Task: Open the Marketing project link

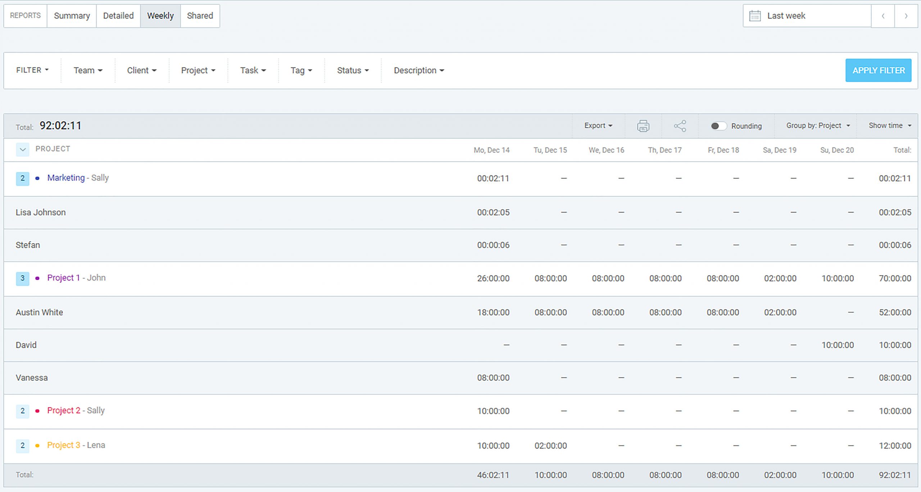Action: [66, 178]
